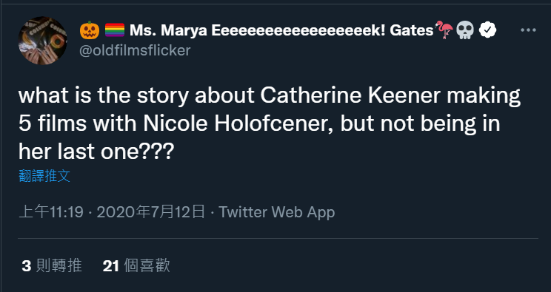View the 3 則轉推 retweets list

click(52, 265)
